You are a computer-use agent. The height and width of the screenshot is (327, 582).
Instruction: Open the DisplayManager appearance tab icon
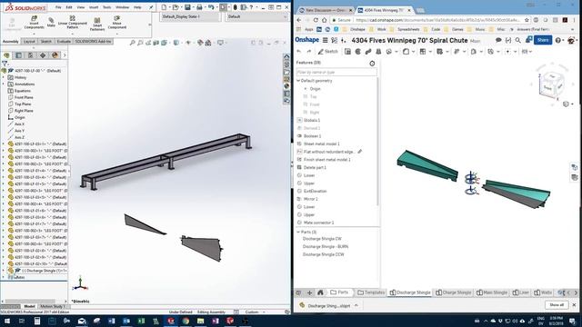[55, 55]
